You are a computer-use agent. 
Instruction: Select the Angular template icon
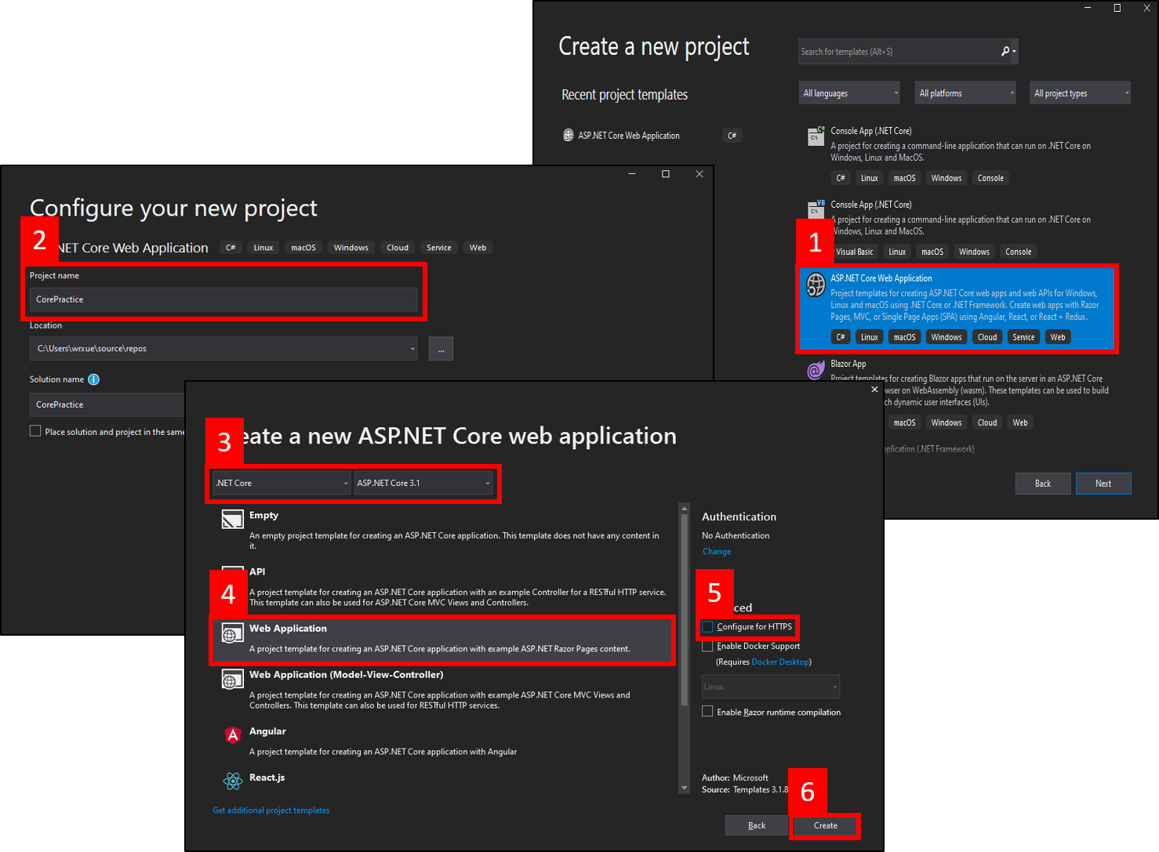coord(233,734)
